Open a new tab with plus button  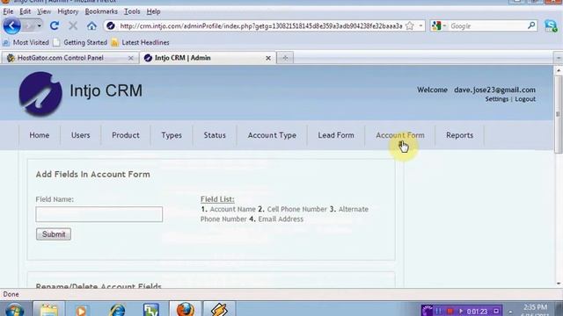[x=285, y=58]
